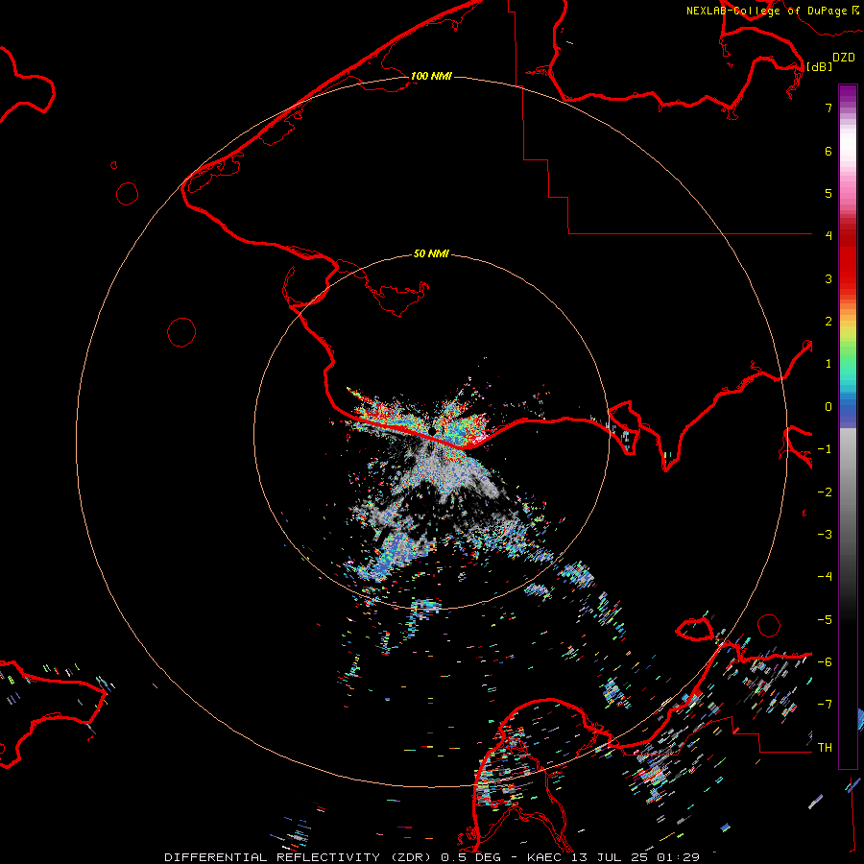Click the [dB] unit label
Image resolution: width=864 pixels, height=864 pixels.
pos(819,66)
